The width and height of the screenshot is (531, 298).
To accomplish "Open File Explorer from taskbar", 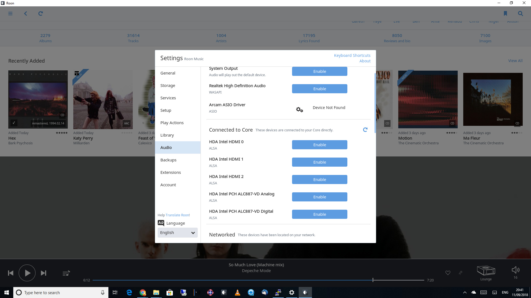I will 156,292.
